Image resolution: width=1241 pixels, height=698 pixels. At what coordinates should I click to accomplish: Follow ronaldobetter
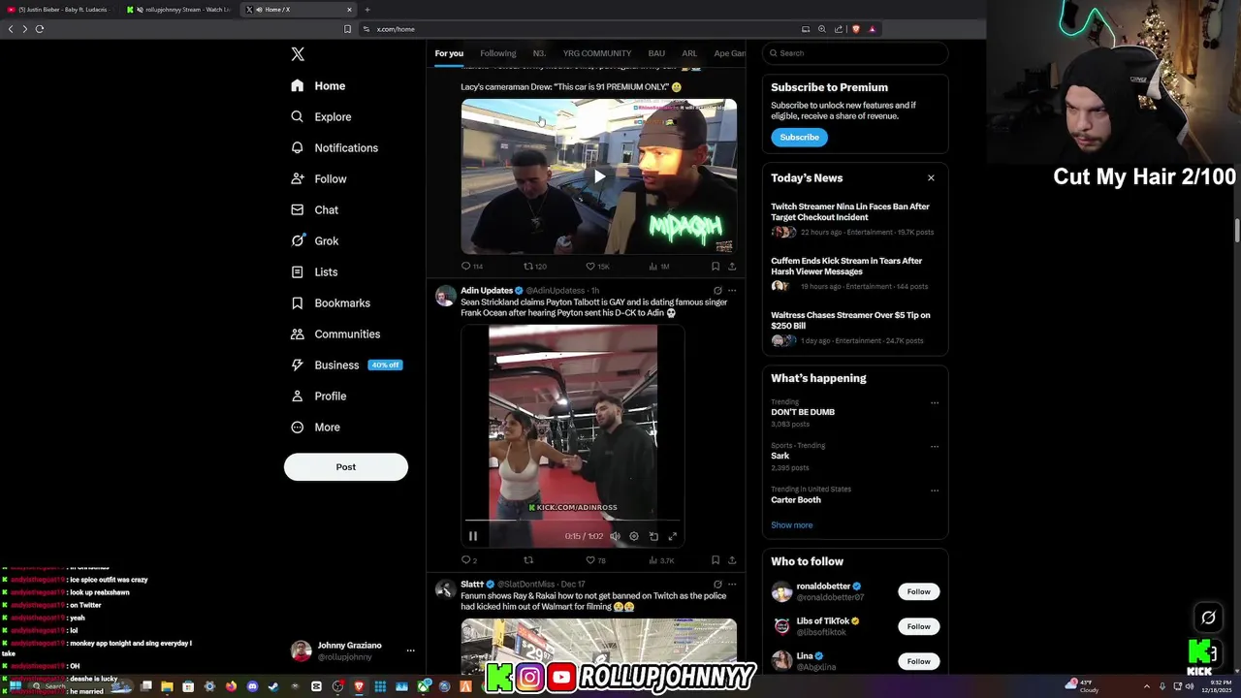918,591
